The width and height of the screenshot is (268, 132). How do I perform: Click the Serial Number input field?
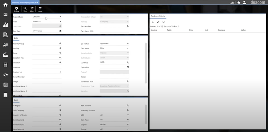coord(47,77)
